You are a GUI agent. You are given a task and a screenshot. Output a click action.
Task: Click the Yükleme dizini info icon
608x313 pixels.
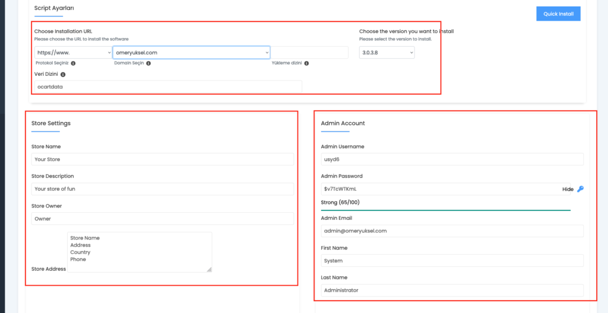coord(306,63)
